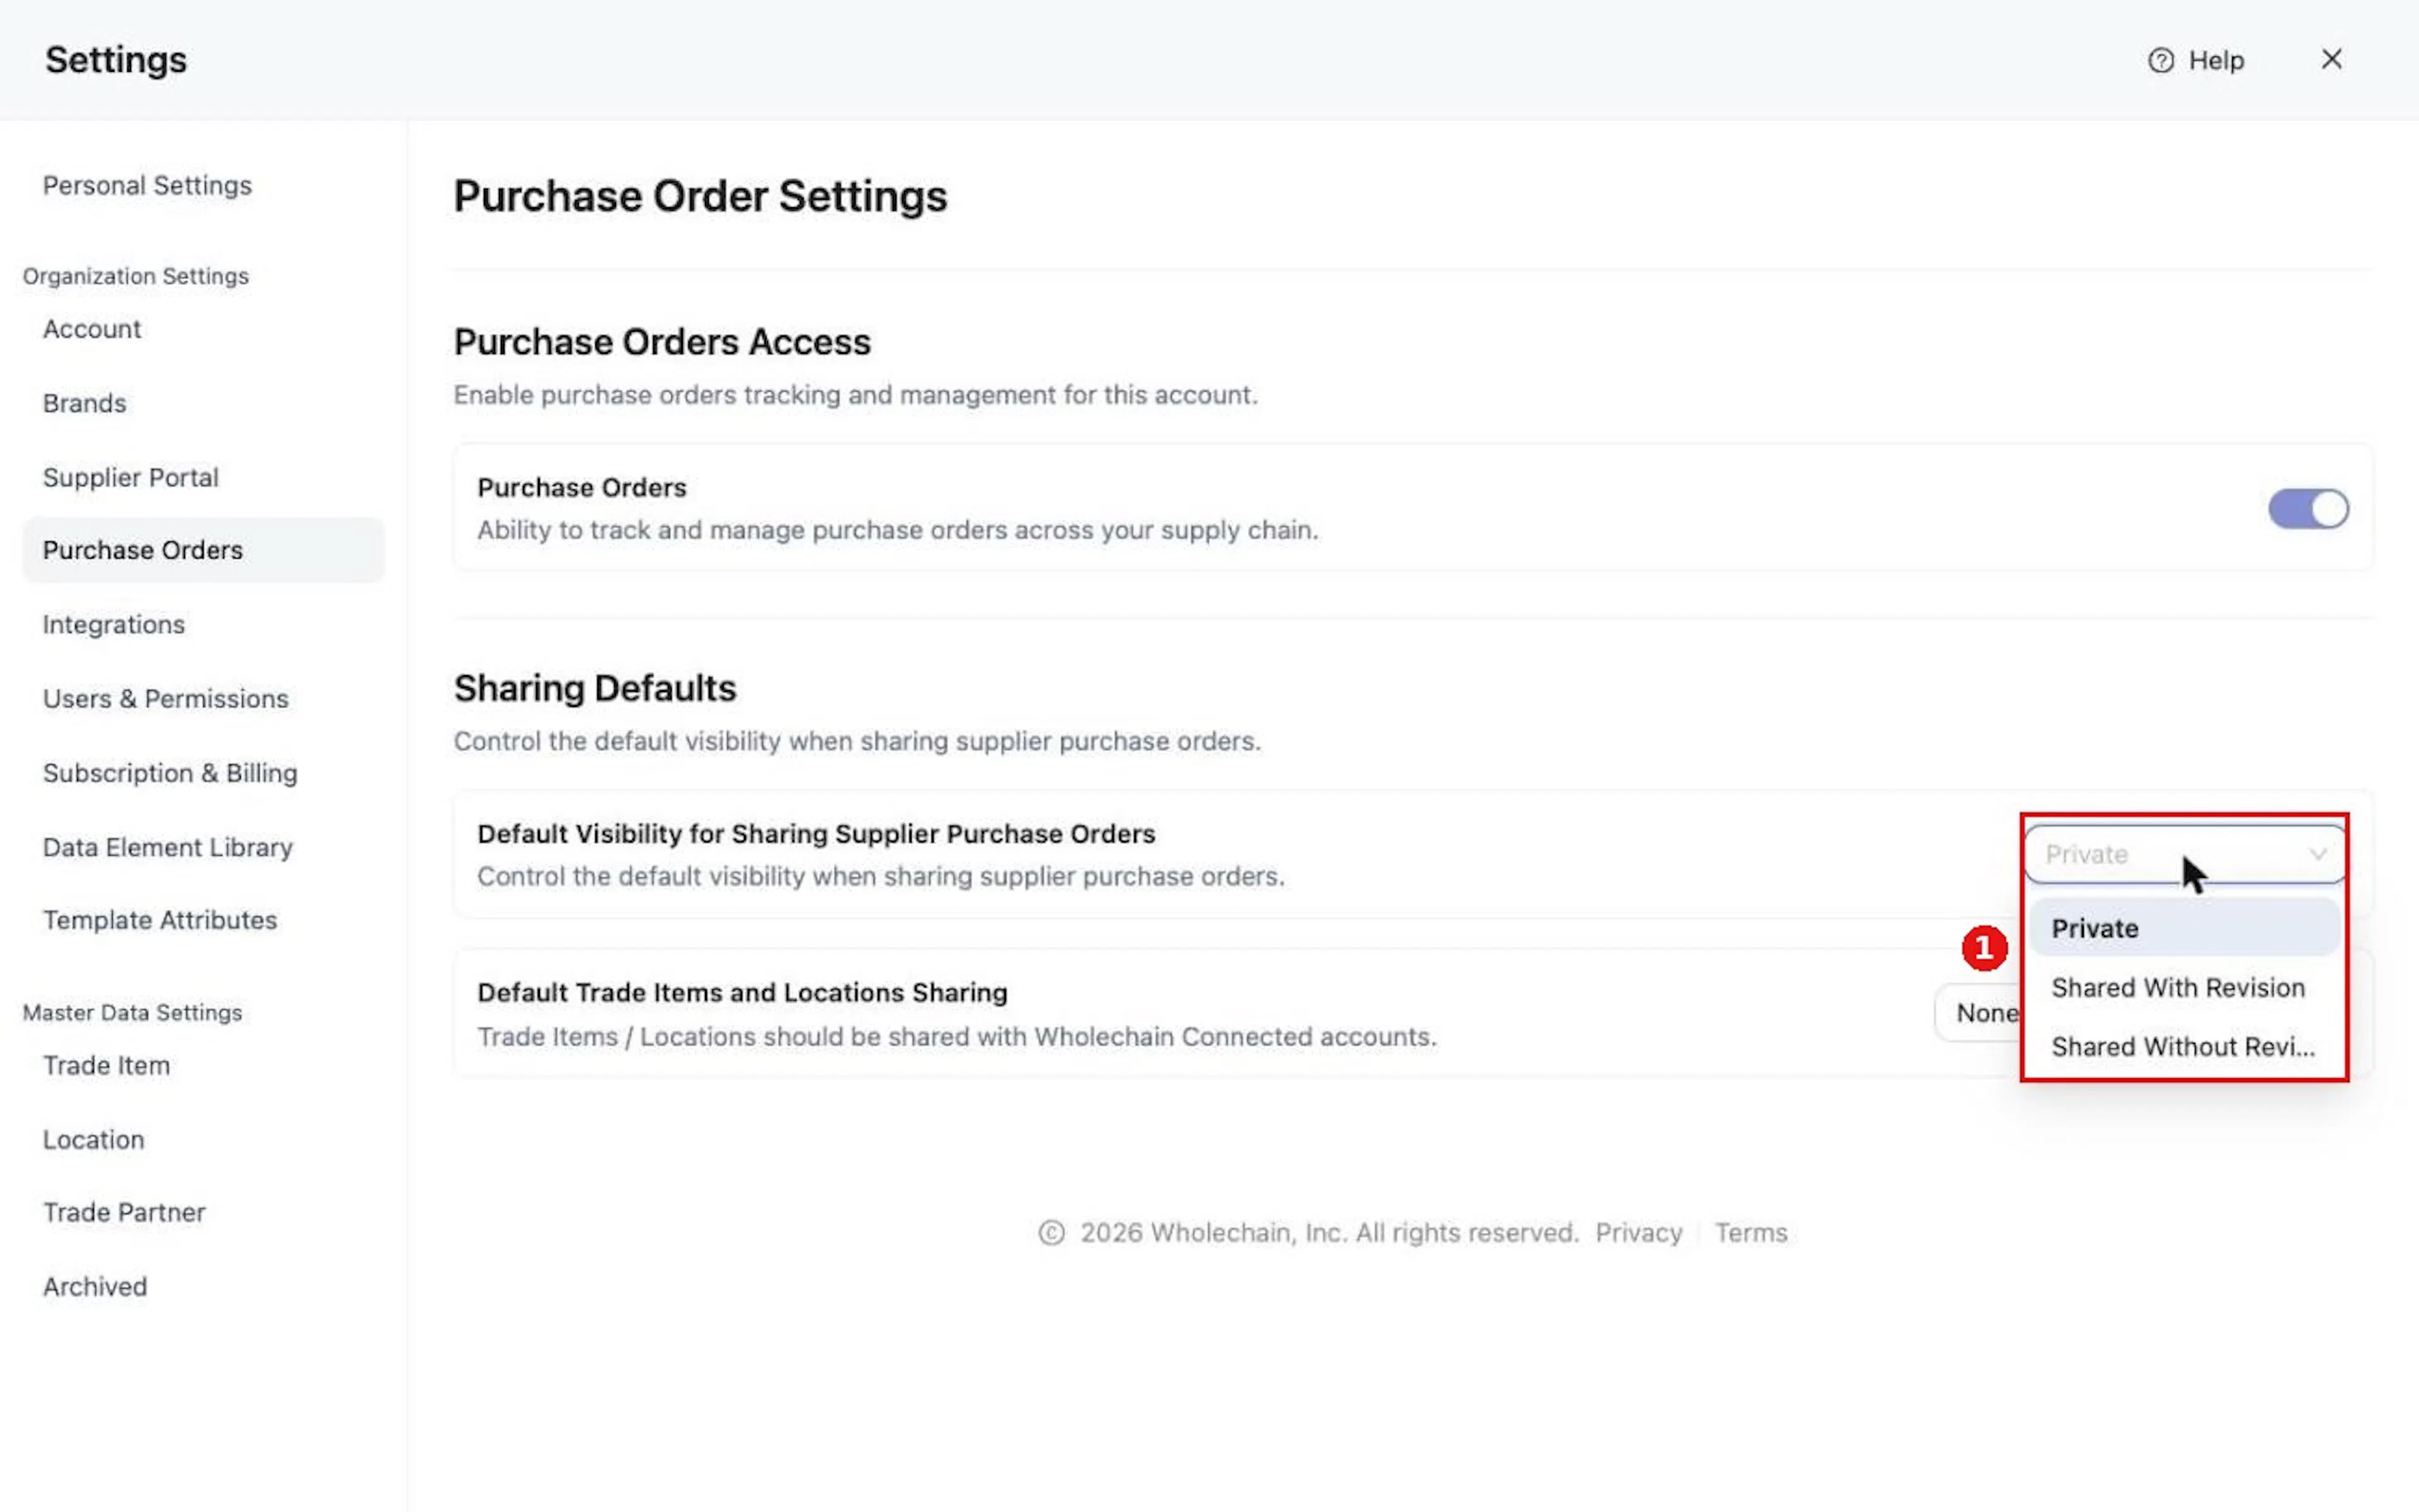Open Default Visibility dropdown showing Private
Screen dimensions: 2419x1512
click(x=2185, y=854)
